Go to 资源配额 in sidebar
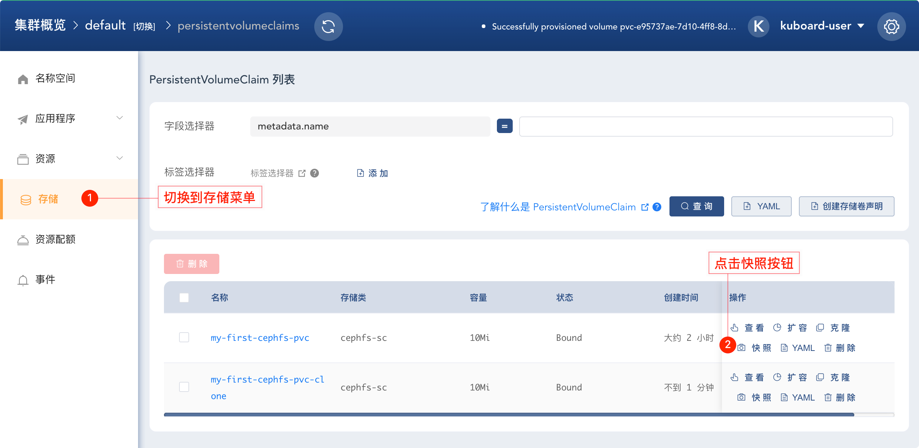This screenshot has width=919, height=448. click(x=55, y=239)
